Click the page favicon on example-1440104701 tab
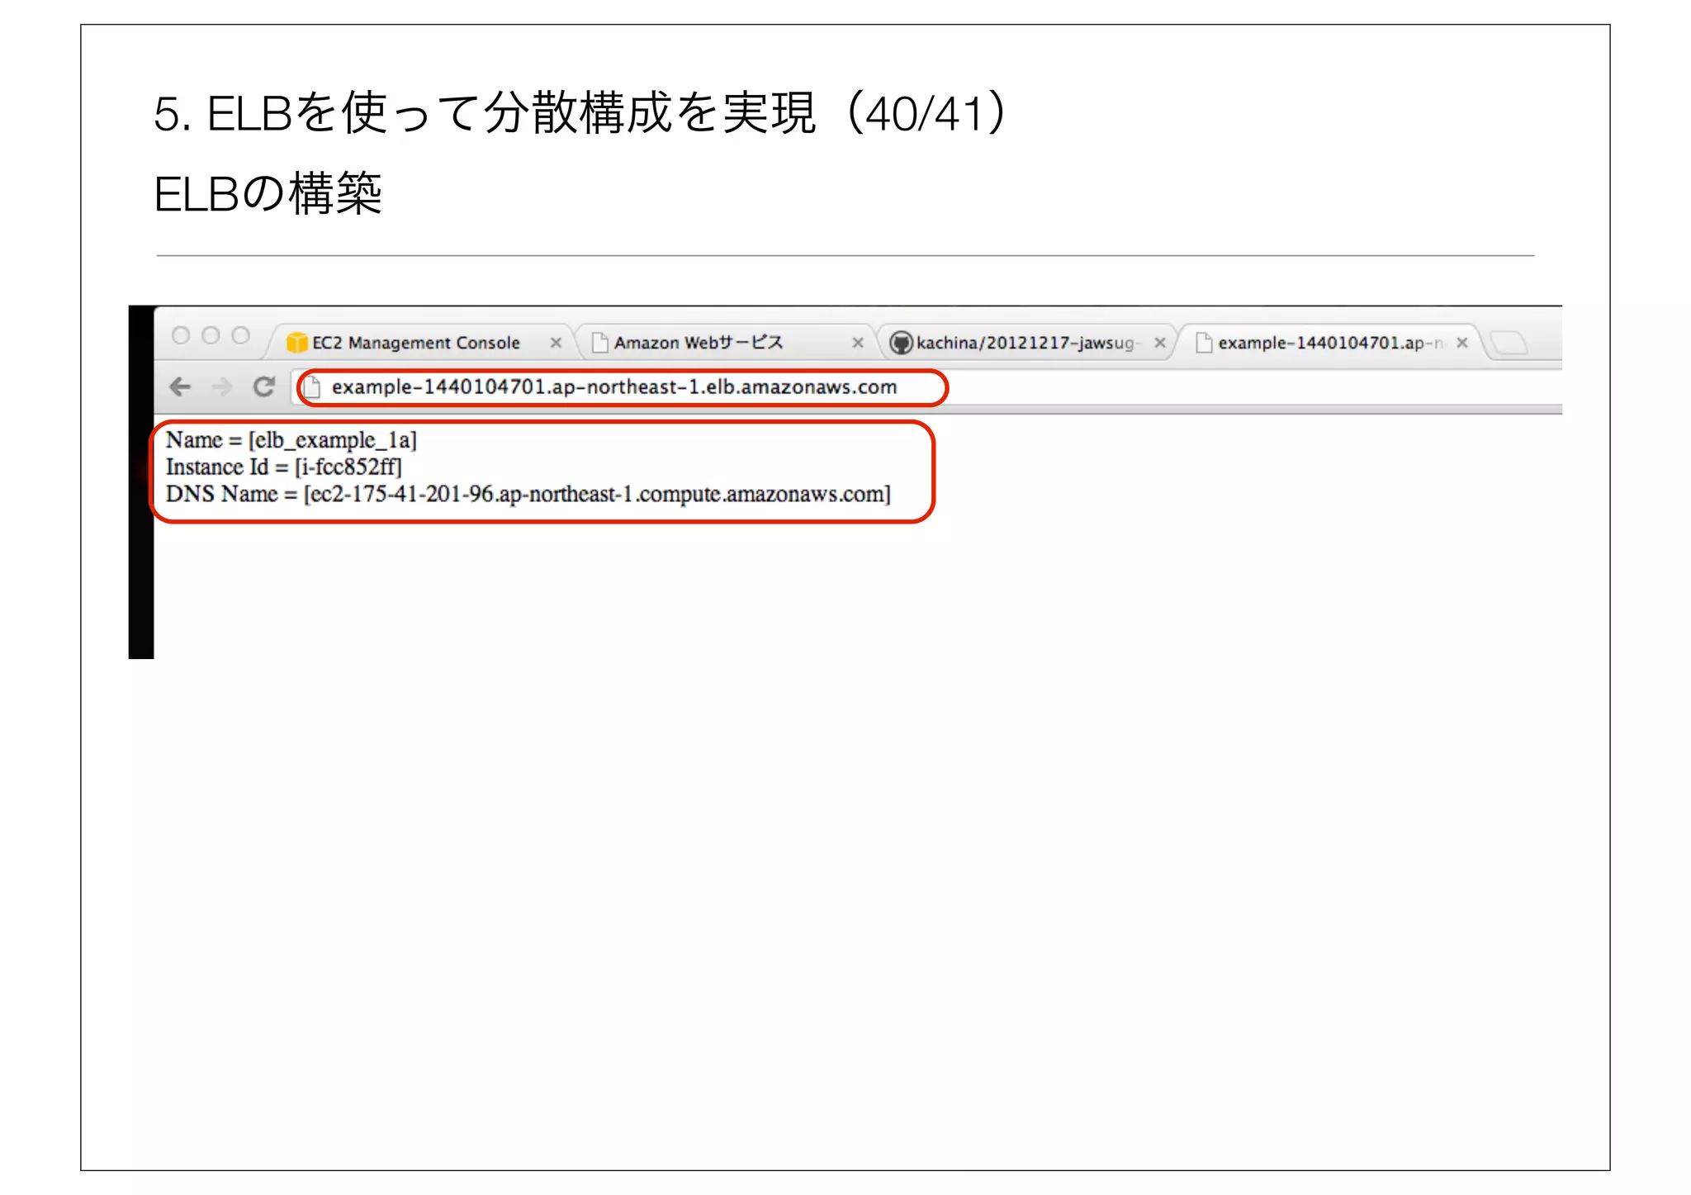This screenshot has width=1691, height=1195. pos(1204,342)
